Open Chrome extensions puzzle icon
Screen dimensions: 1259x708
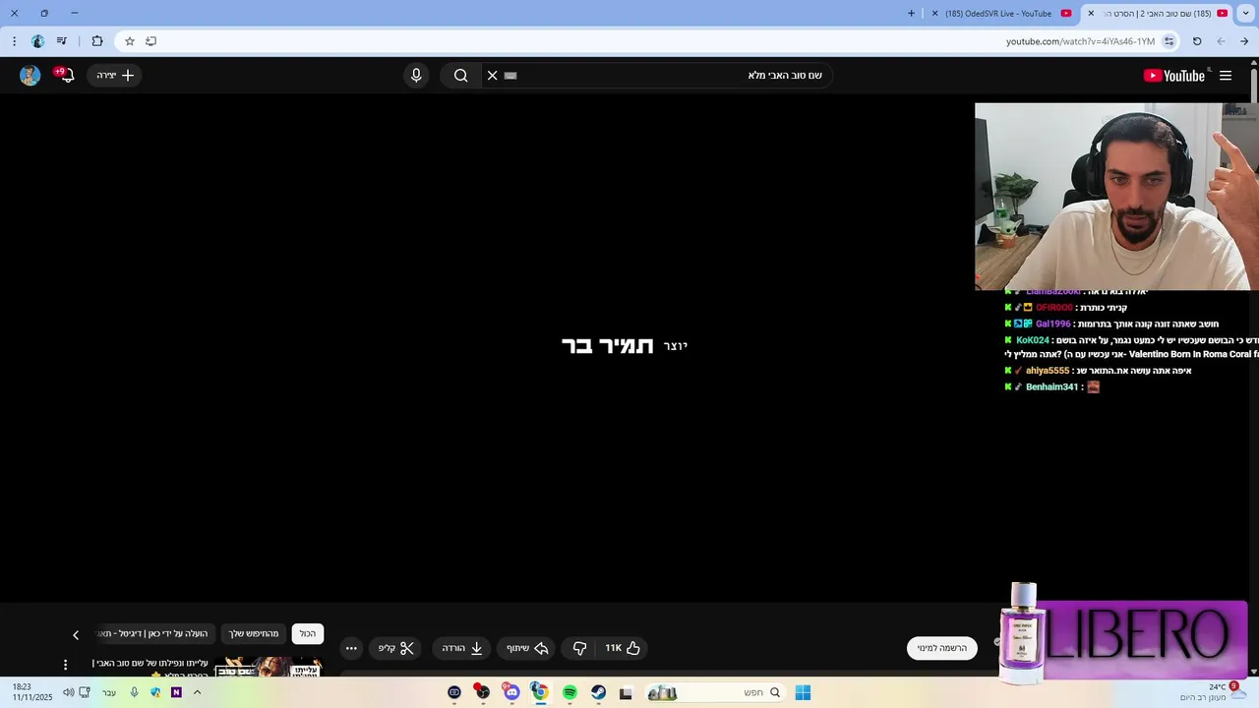97,41
